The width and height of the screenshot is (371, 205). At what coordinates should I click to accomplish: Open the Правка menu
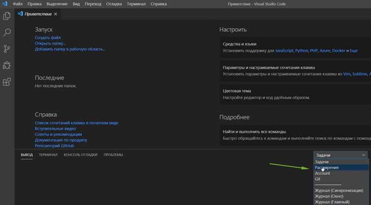coord(35,4)
